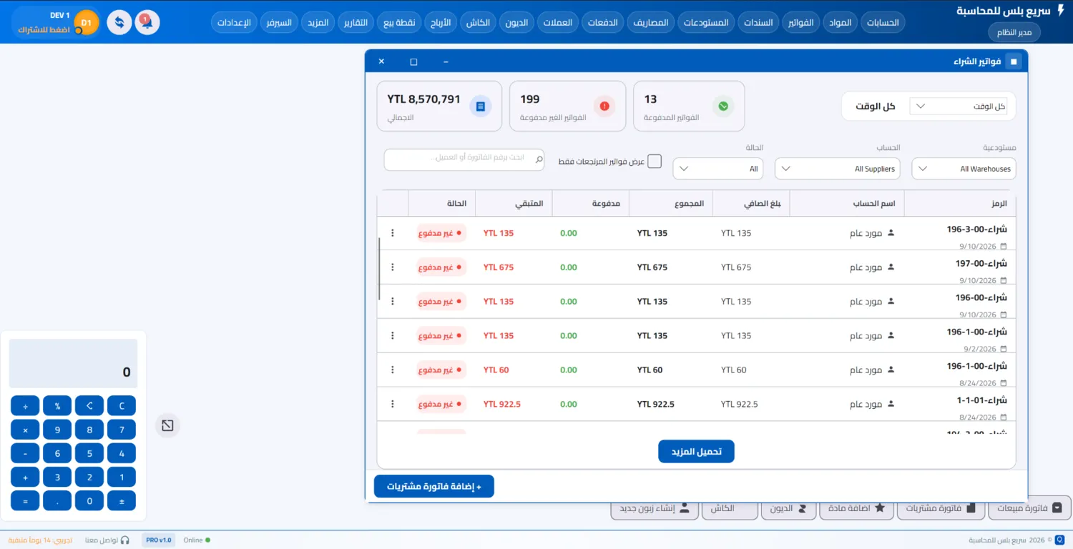Click the مدير النظام user badge
Viewport: 1073px width, 549px height.
point(1014,31)
